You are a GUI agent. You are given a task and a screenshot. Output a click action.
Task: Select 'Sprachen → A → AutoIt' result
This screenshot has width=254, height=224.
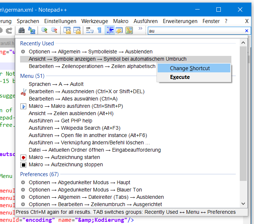click(56, 84)
